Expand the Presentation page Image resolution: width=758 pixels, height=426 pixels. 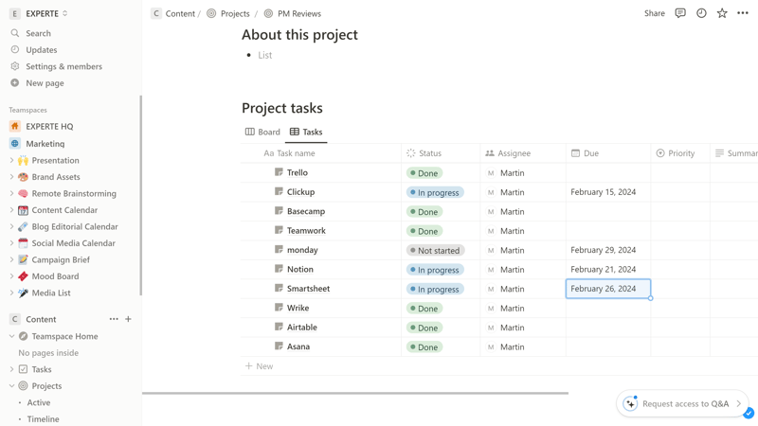[11, 160]
